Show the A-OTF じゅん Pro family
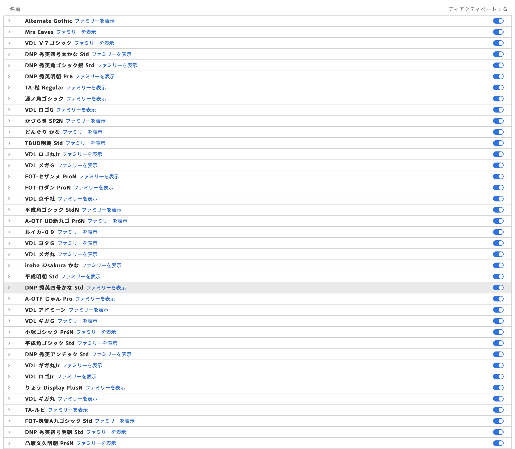The image size is (515, 449). (x=96, y=299)
